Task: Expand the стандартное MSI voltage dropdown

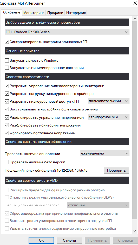Action: pyautogui.click(x=109, y=117)
